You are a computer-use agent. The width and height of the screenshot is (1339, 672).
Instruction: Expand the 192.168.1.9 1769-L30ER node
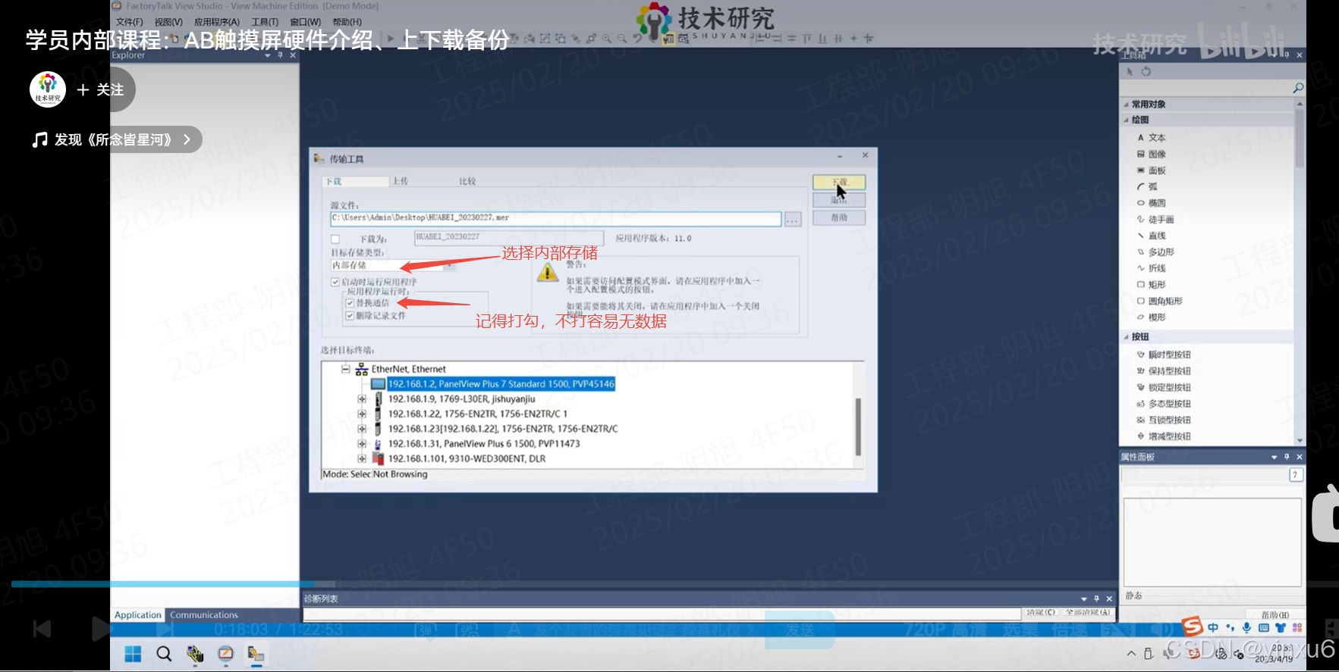[362, 399]
